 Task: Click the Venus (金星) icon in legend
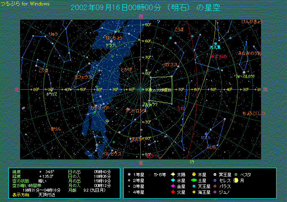click(x=173, y=186)
